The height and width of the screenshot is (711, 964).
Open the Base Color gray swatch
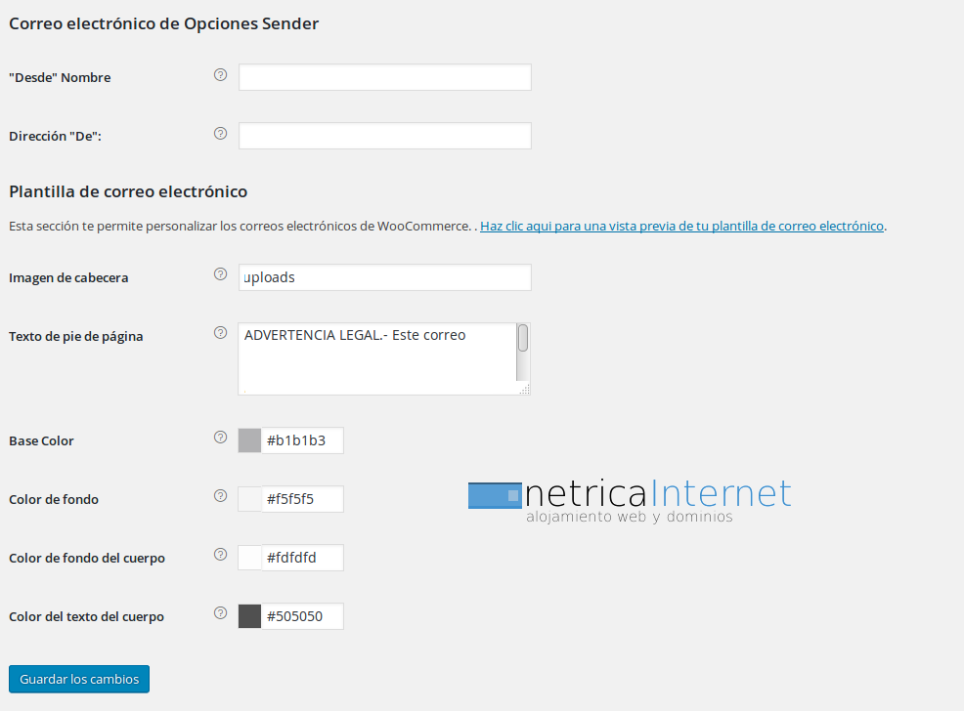(250, 440)
